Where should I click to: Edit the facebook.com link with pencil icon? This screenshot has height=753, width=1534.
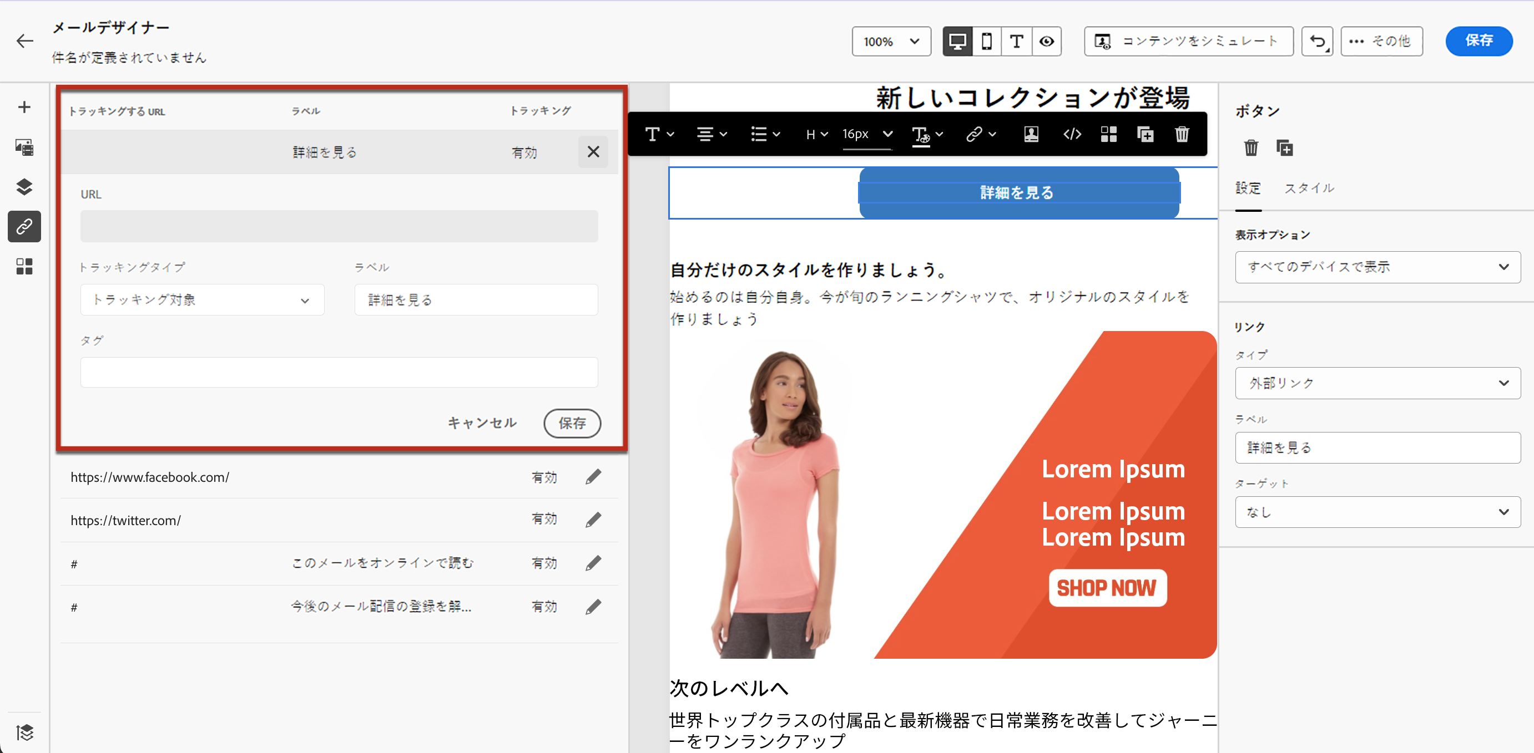pos(593,477)
